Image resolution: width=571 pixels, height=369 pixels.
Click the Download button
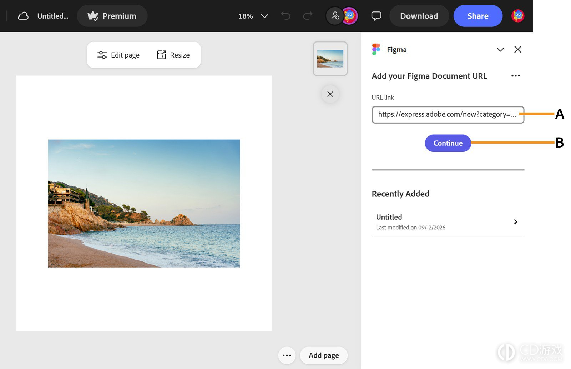tap(419, 16)
